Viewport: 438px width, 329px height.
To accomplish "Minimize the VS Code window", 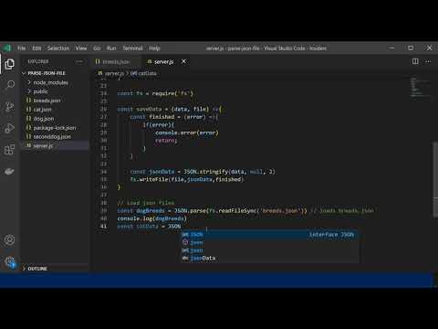I will 392,48.
